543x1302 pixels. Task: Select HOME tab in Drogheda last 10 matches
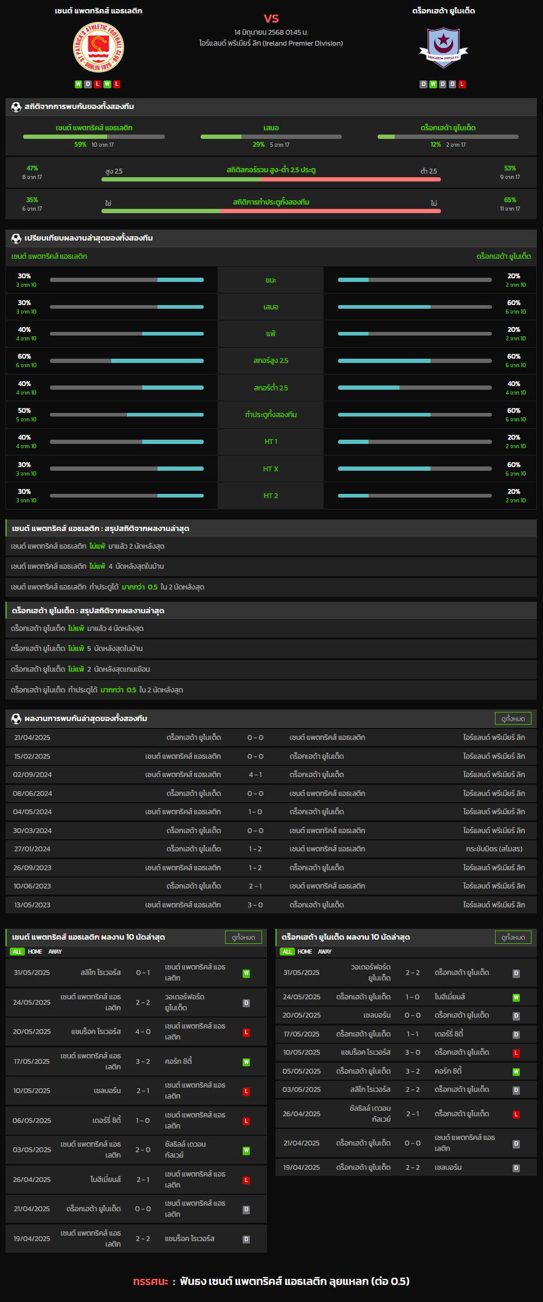tap(305, 951)
